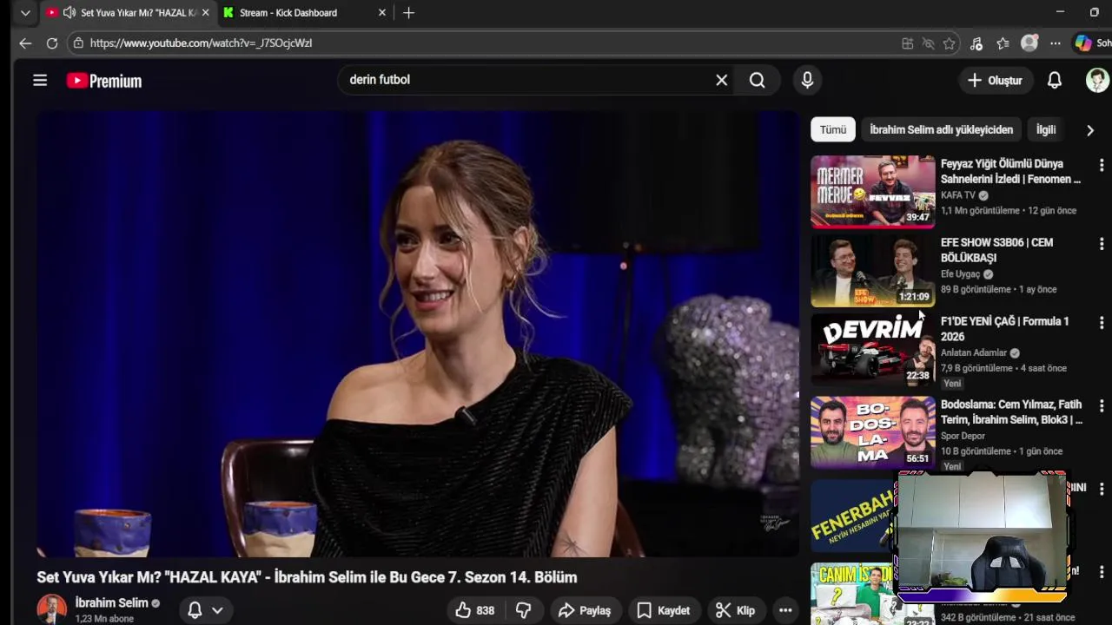Image resolution: width=1112 pixels, height=625 pixels.
Task: Open browser settings and more ellipsis
Action: coord(1055,43)
